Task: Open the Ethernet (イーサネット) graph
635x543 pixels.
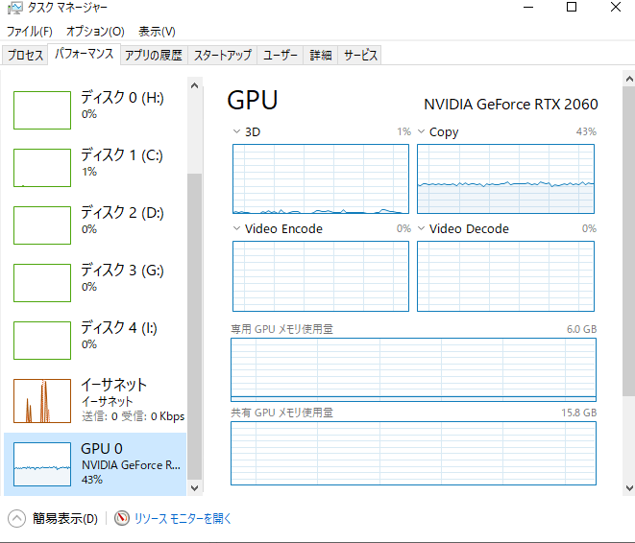Action: [42, 400]
